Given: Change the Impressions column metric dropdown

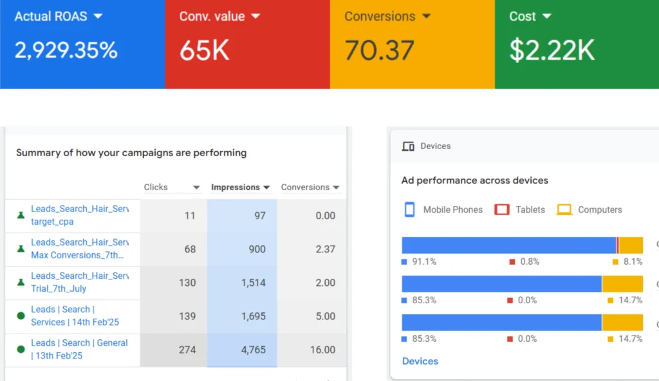Looking at the screenshot, I should tap(266, 188).
